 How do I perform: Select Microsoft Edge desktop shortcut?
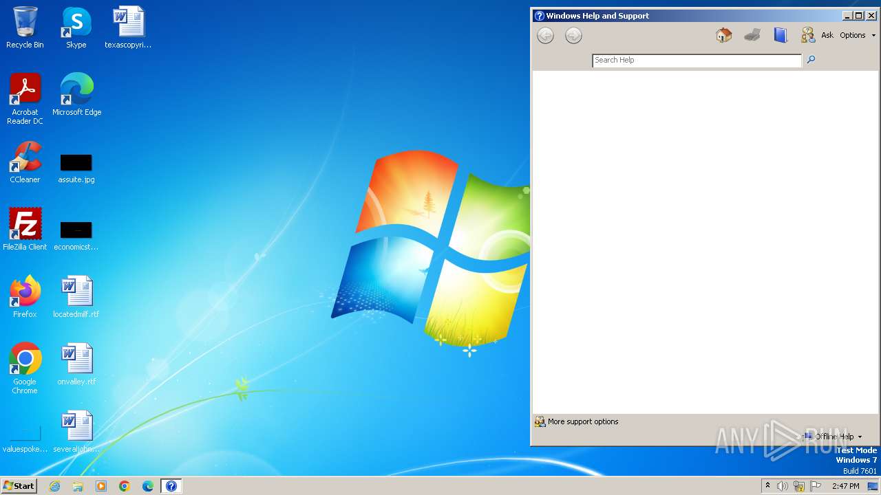tap(76, 95)
